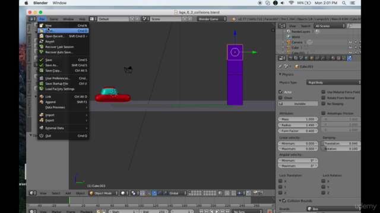Enable the No Sleeping checkbox

coord(323,104)
